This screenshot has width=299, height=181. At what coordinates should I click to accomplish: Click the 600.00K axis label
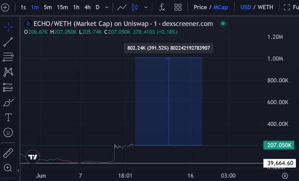(x=277, y=102)
